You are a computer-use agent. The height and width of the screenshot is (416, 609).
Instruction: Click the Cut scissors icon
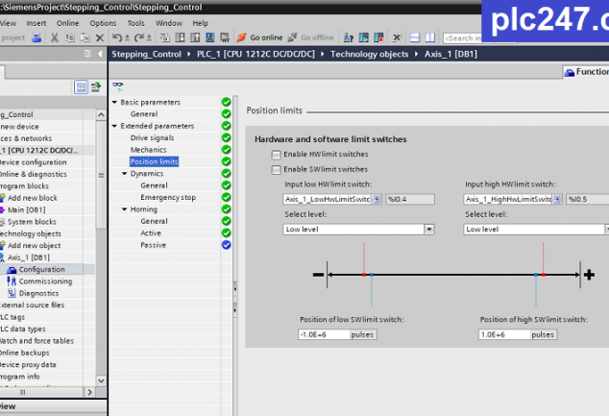click(x=55, y=37)
